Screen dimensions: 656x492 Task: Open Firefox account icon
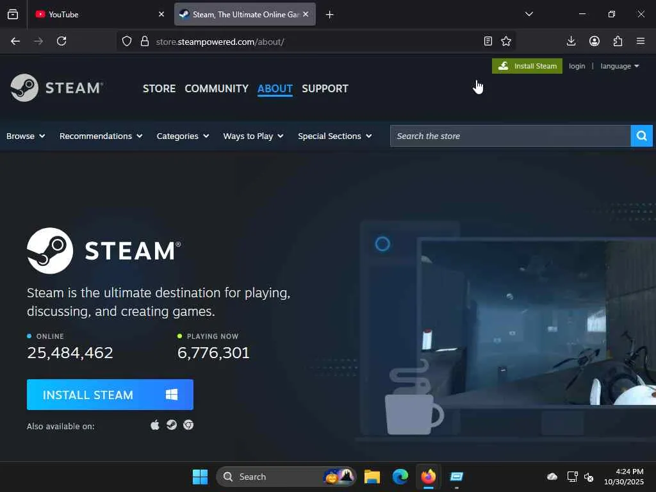pos(594,41)
